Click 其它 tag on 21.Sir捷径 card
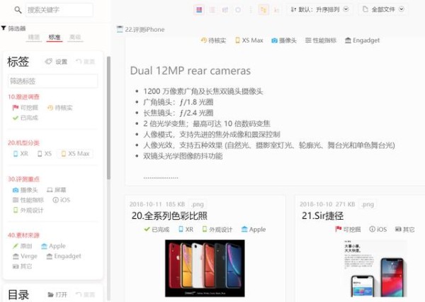 pos(404,230)
